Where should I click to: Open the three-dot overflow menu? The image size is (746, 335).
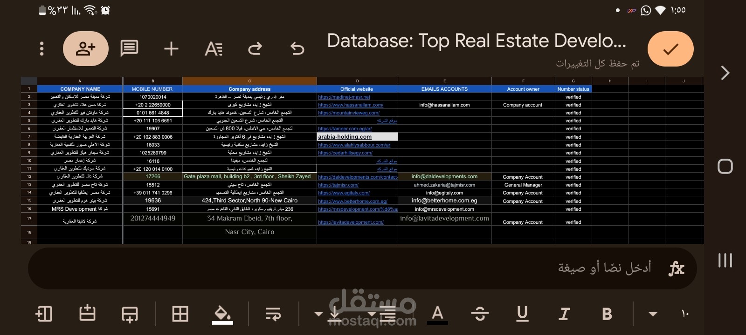coord(42,49)
